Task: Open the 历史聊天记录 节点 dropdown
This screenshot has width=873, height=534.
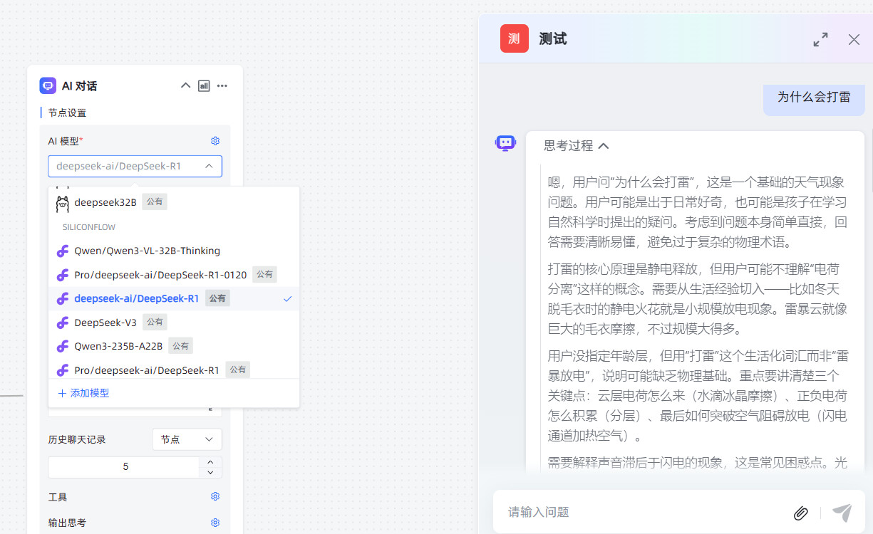Action: tap(187, 439)
